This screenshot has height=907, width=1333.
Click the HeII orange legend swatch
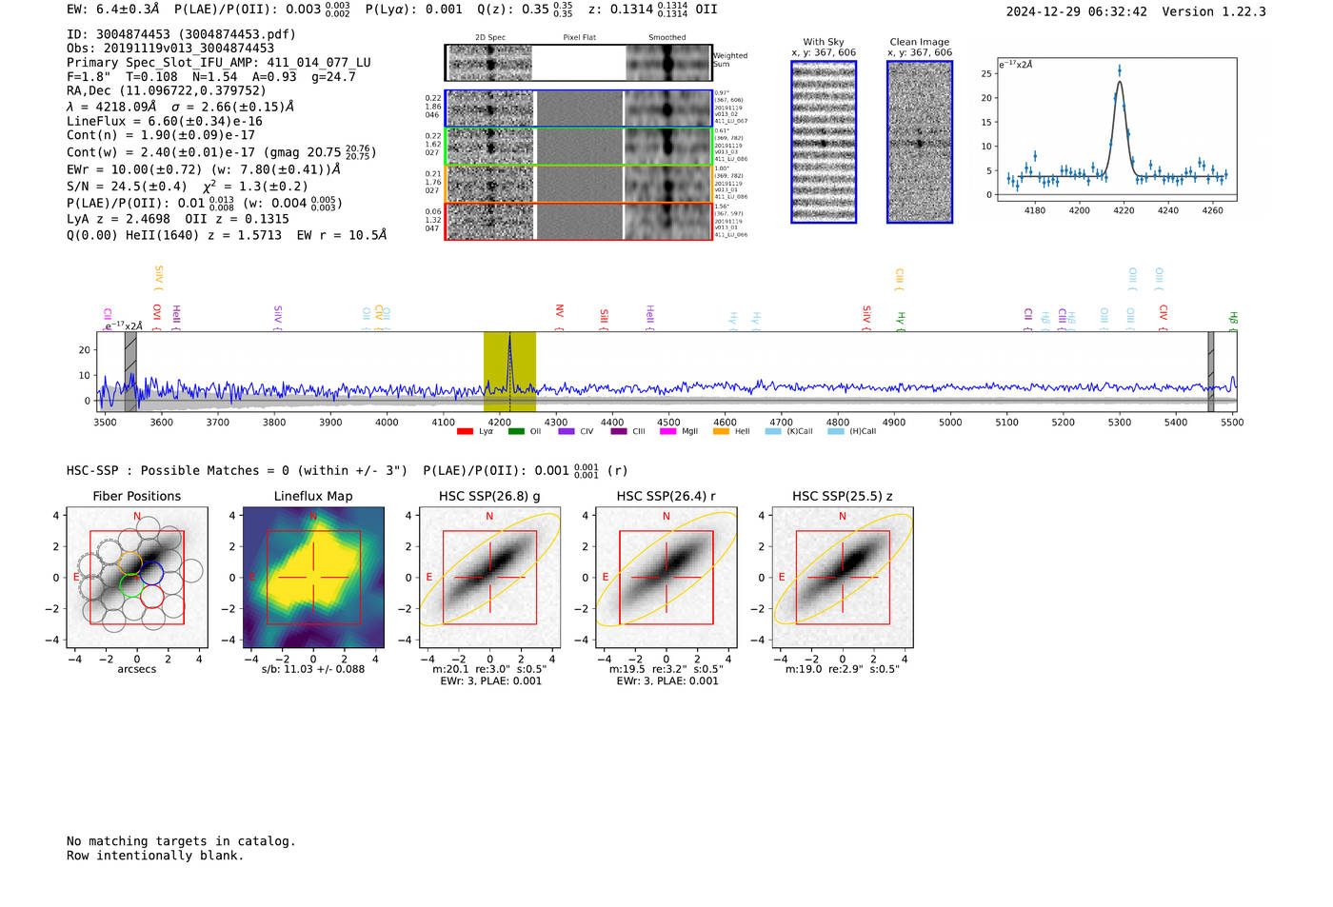coord(721,432)
